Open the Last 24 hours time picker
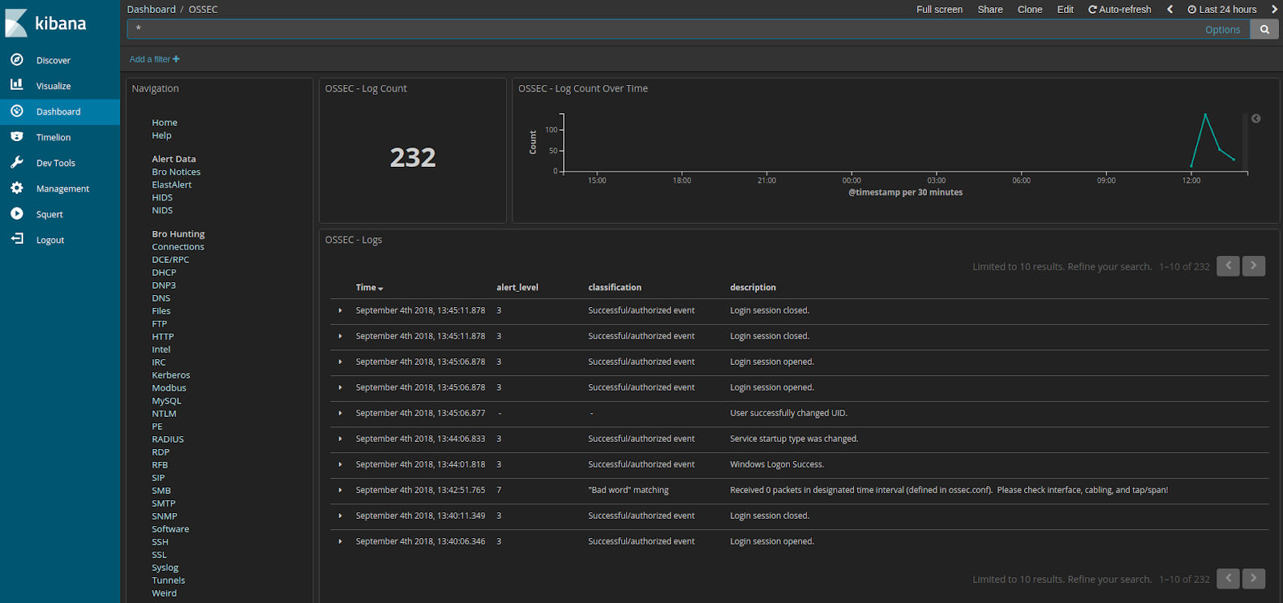This screenshot has height=603, width=1283. 1222,10
